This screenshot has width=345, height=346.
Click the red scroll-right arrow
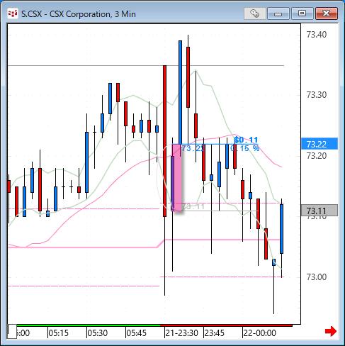331,331
